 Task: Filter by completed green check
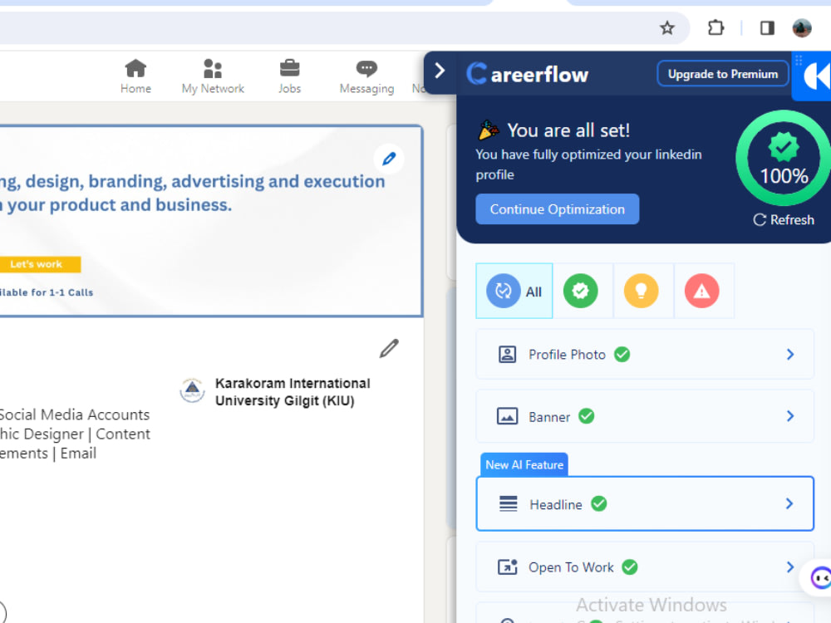pyautogui.click(x=580, y=291)
